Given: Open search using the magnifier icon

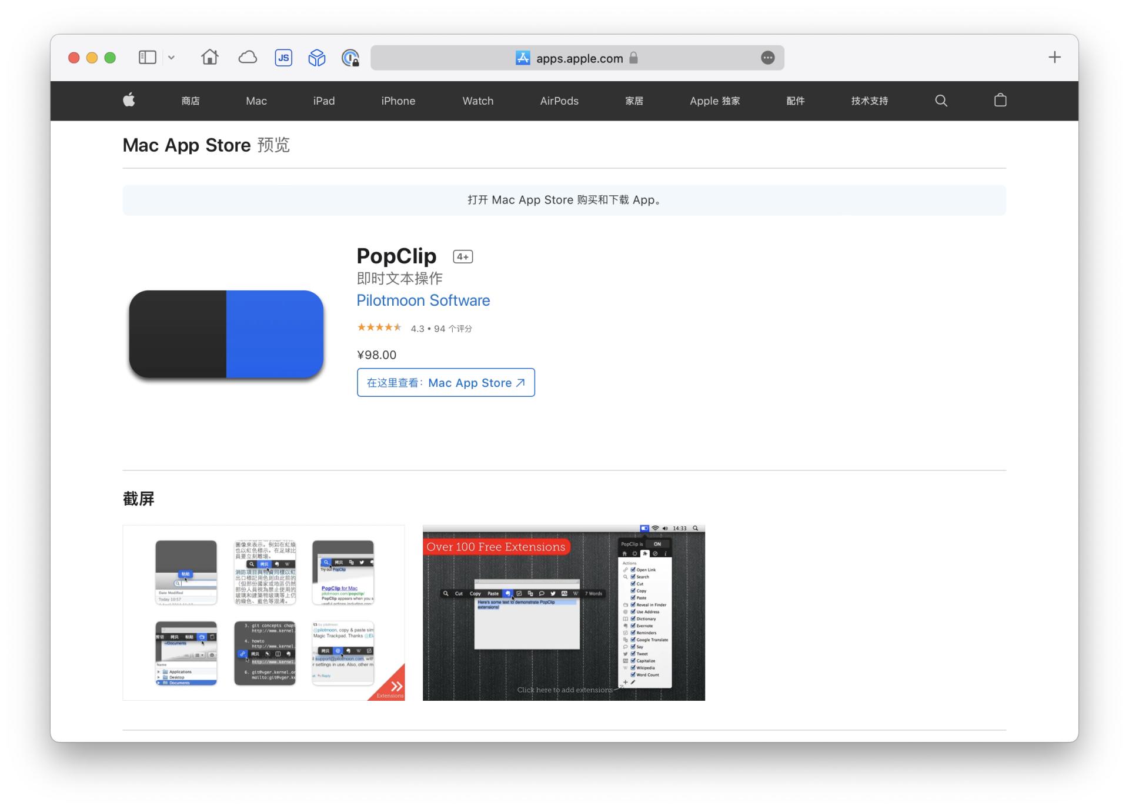Looking at the screenshot, I should click(941, 100).
